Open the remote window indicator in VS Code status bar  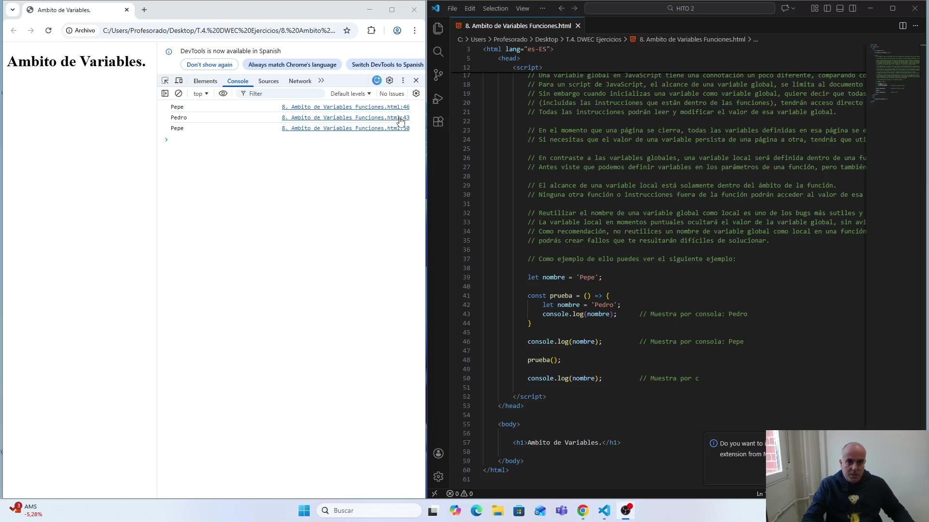pyautogui.click(x=435, y=493)
